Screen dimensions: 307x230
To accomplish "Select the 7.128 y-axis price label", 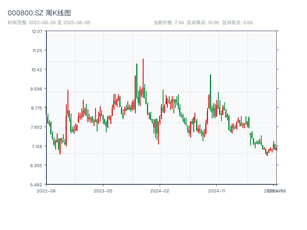I will [37, 146].
